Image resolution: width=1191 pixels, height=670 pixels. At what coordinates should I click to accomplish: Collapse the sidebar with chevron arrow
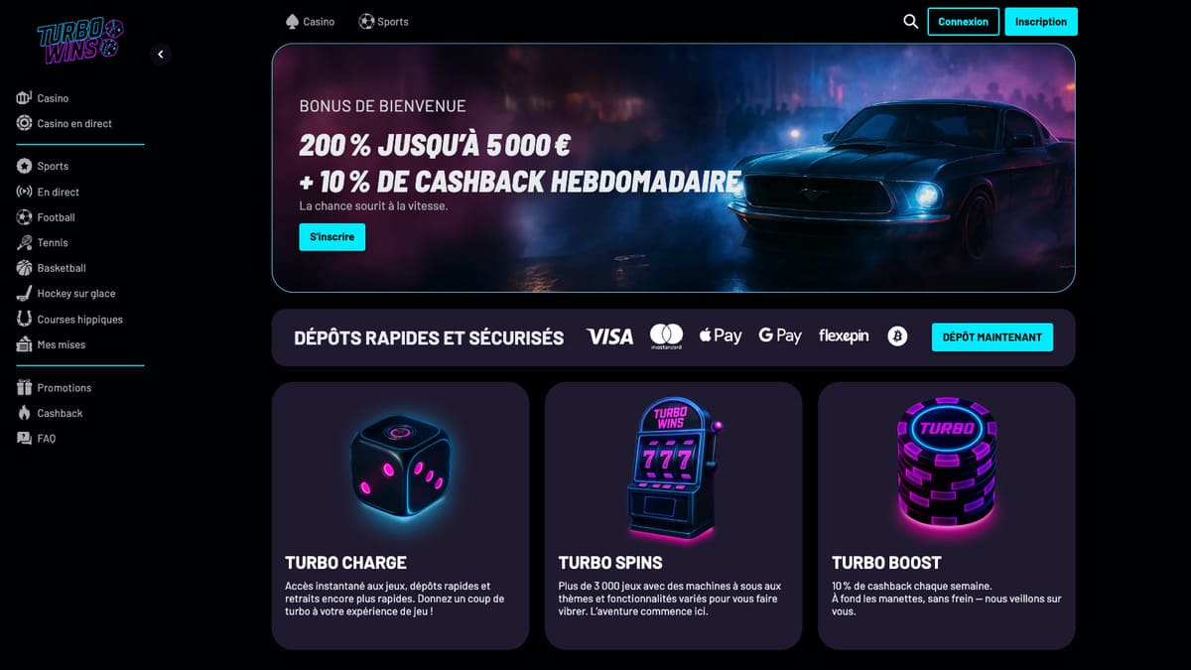pyautogui.click(x=161, y=55)
